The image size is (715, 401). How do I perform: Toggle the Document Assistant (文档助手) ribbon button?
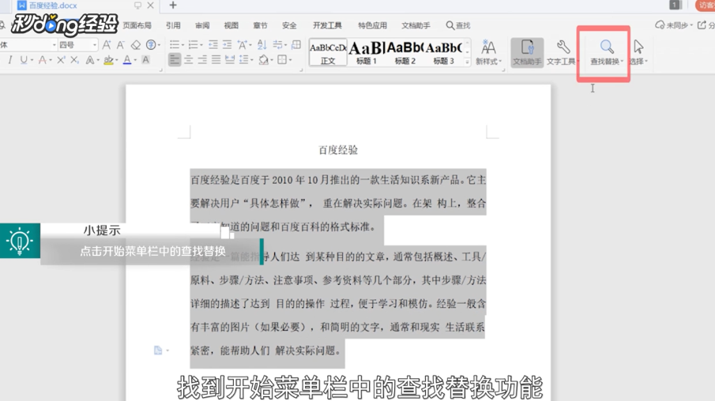pyautogui.click(x=527, y=52)
